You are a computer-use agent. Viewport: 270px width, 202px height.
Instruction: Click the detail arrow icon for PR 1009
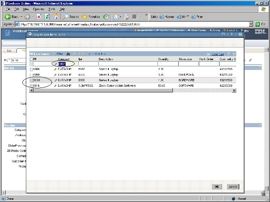55,75
